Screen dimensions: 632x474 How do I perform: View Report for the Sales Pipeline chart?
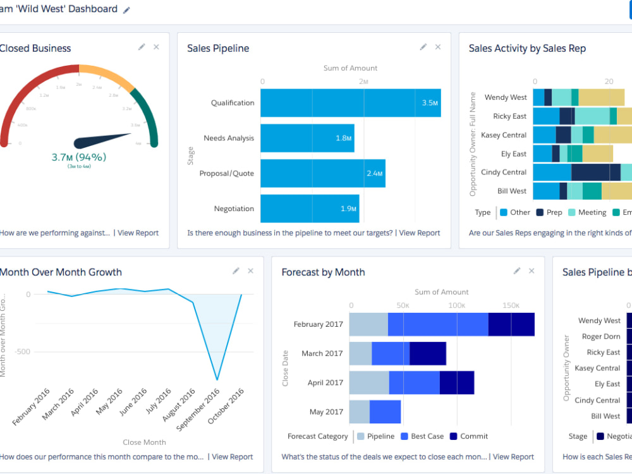point(420,233)
